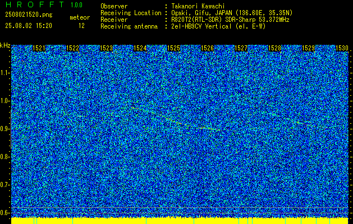Click the Observer label
This screenshot has height=224, width=353.
(x=114, y=6)
